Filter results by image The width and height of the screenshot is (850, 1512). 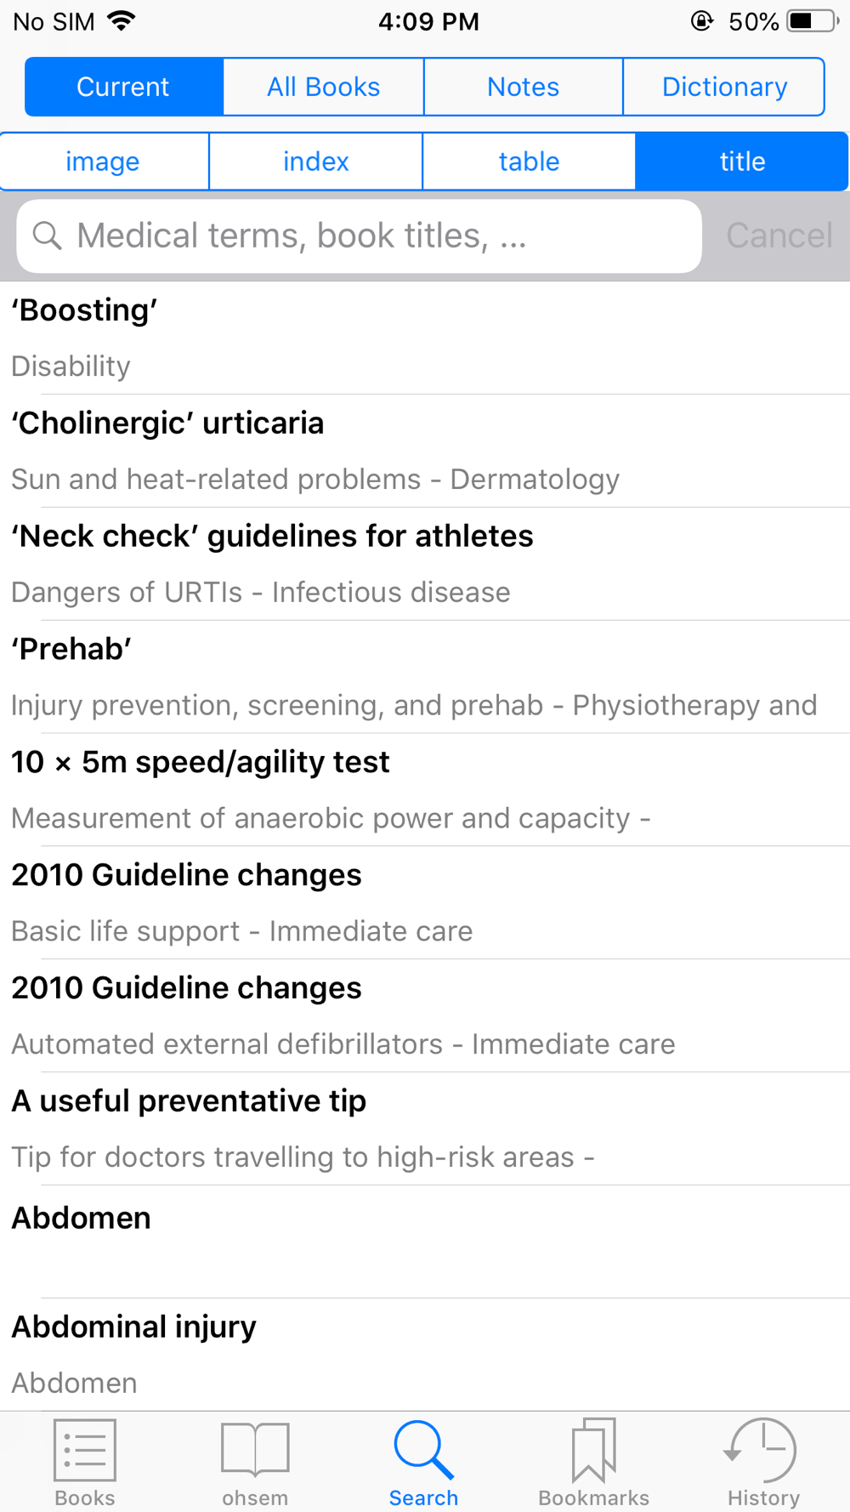pyautogui.click(x=103, y=162)
